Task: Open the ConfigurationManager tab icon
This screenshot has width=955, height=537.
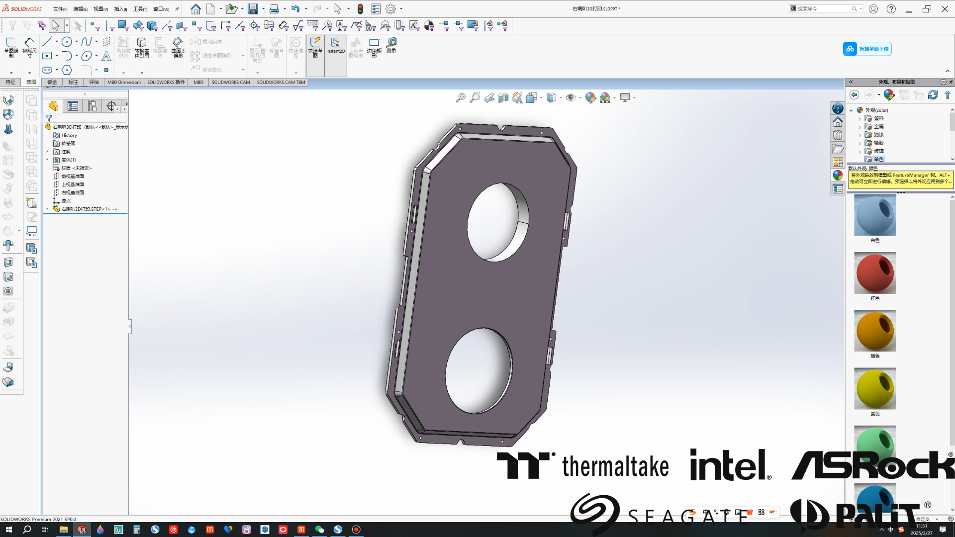Action: click(92, 106)
